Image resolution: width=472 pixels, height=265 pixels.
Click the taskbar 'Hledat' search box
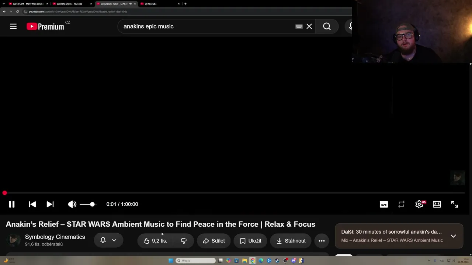tap(196, 261)
